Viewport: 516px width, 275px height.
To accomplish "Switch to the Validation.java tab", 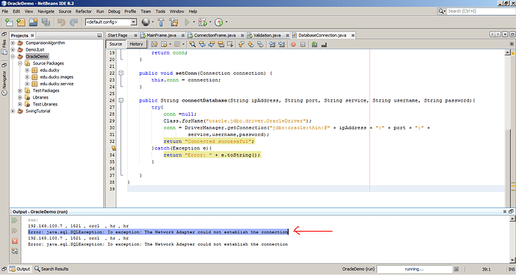I will 267,35.
